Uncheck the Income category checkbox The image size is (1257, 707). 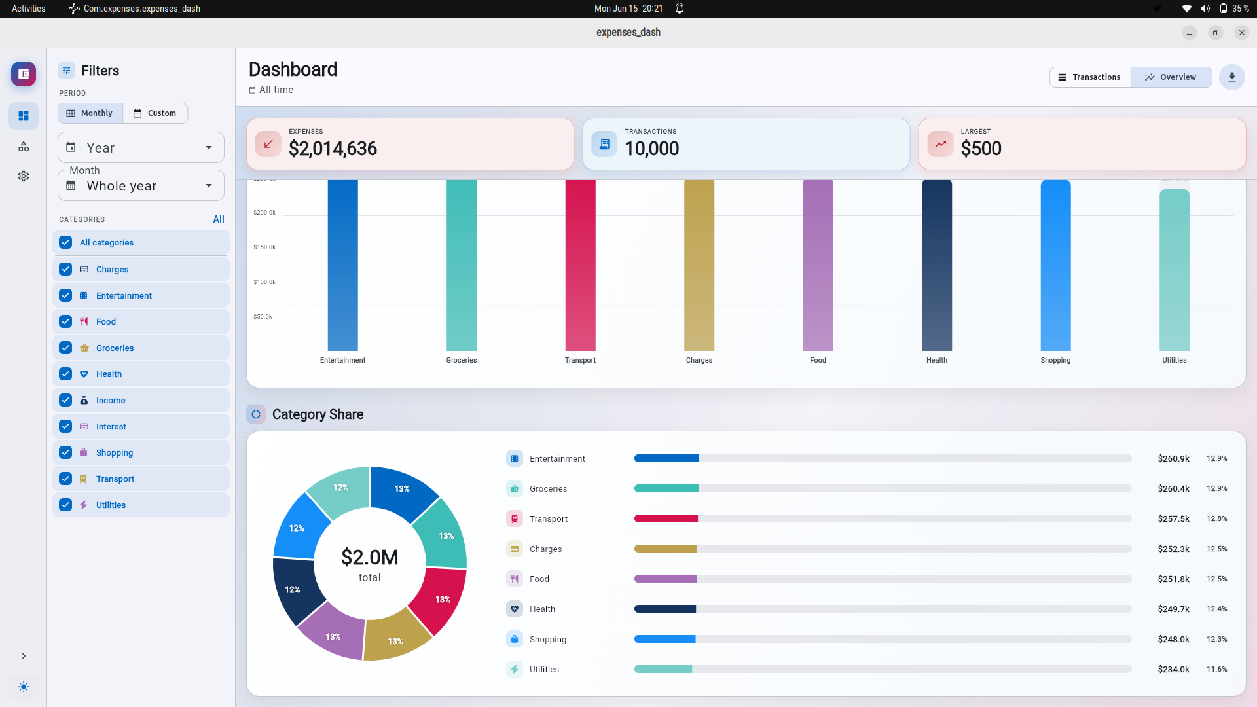click(x=65, y=400)
